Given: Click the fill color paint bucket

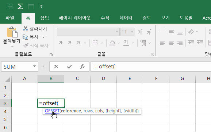Looking at the screenshot, I should click(x=112, y=43).
